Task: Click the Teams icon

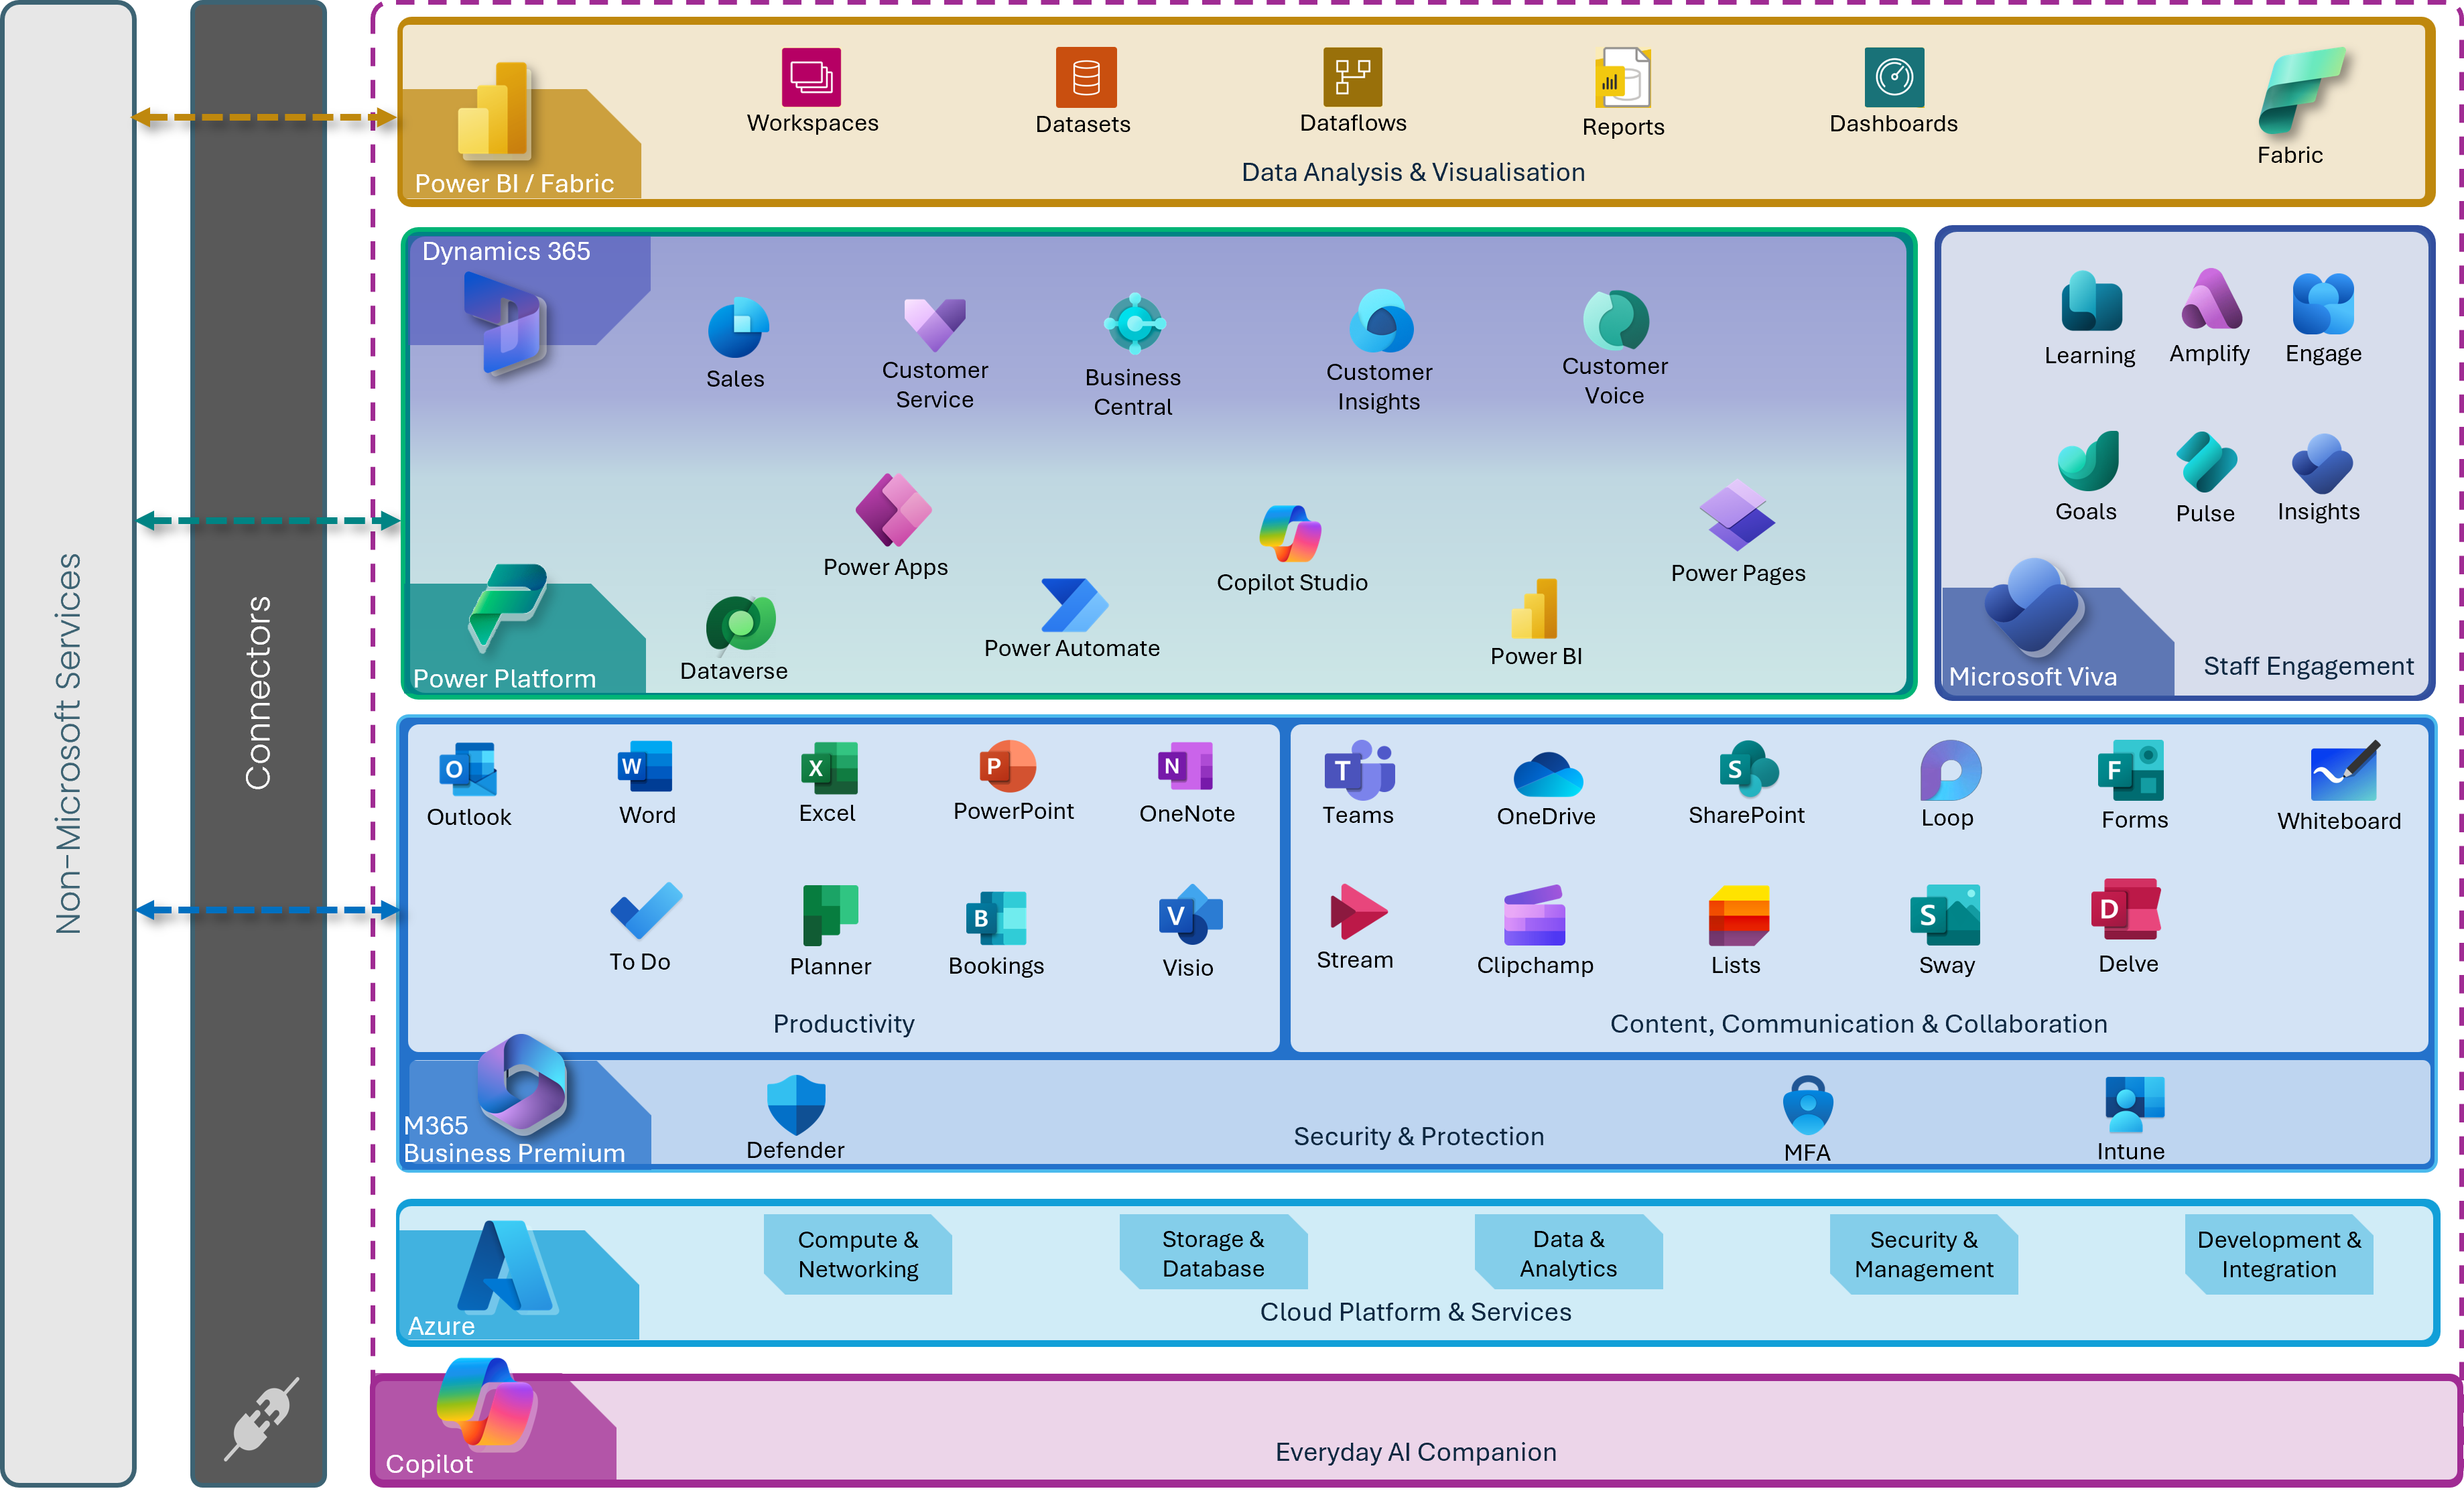Action: coord(1359,769)
